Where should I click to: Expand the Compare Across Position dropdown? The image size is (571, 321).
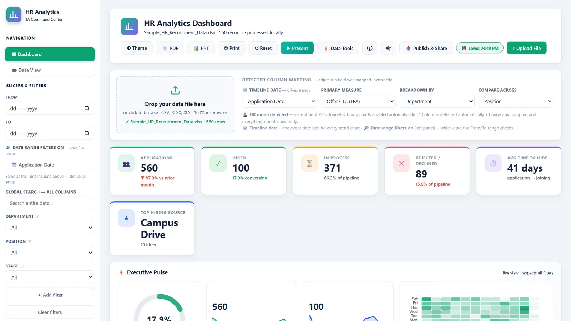pyautogui.click(x=516, y=101)
